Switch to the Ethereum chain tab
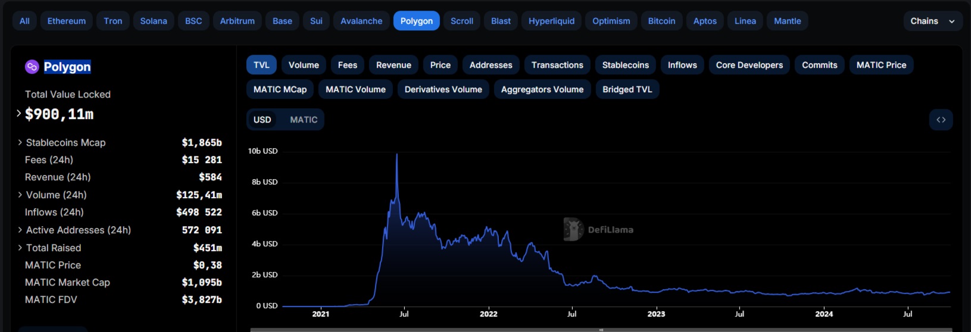The image size is (971, 332). point(67,21)
